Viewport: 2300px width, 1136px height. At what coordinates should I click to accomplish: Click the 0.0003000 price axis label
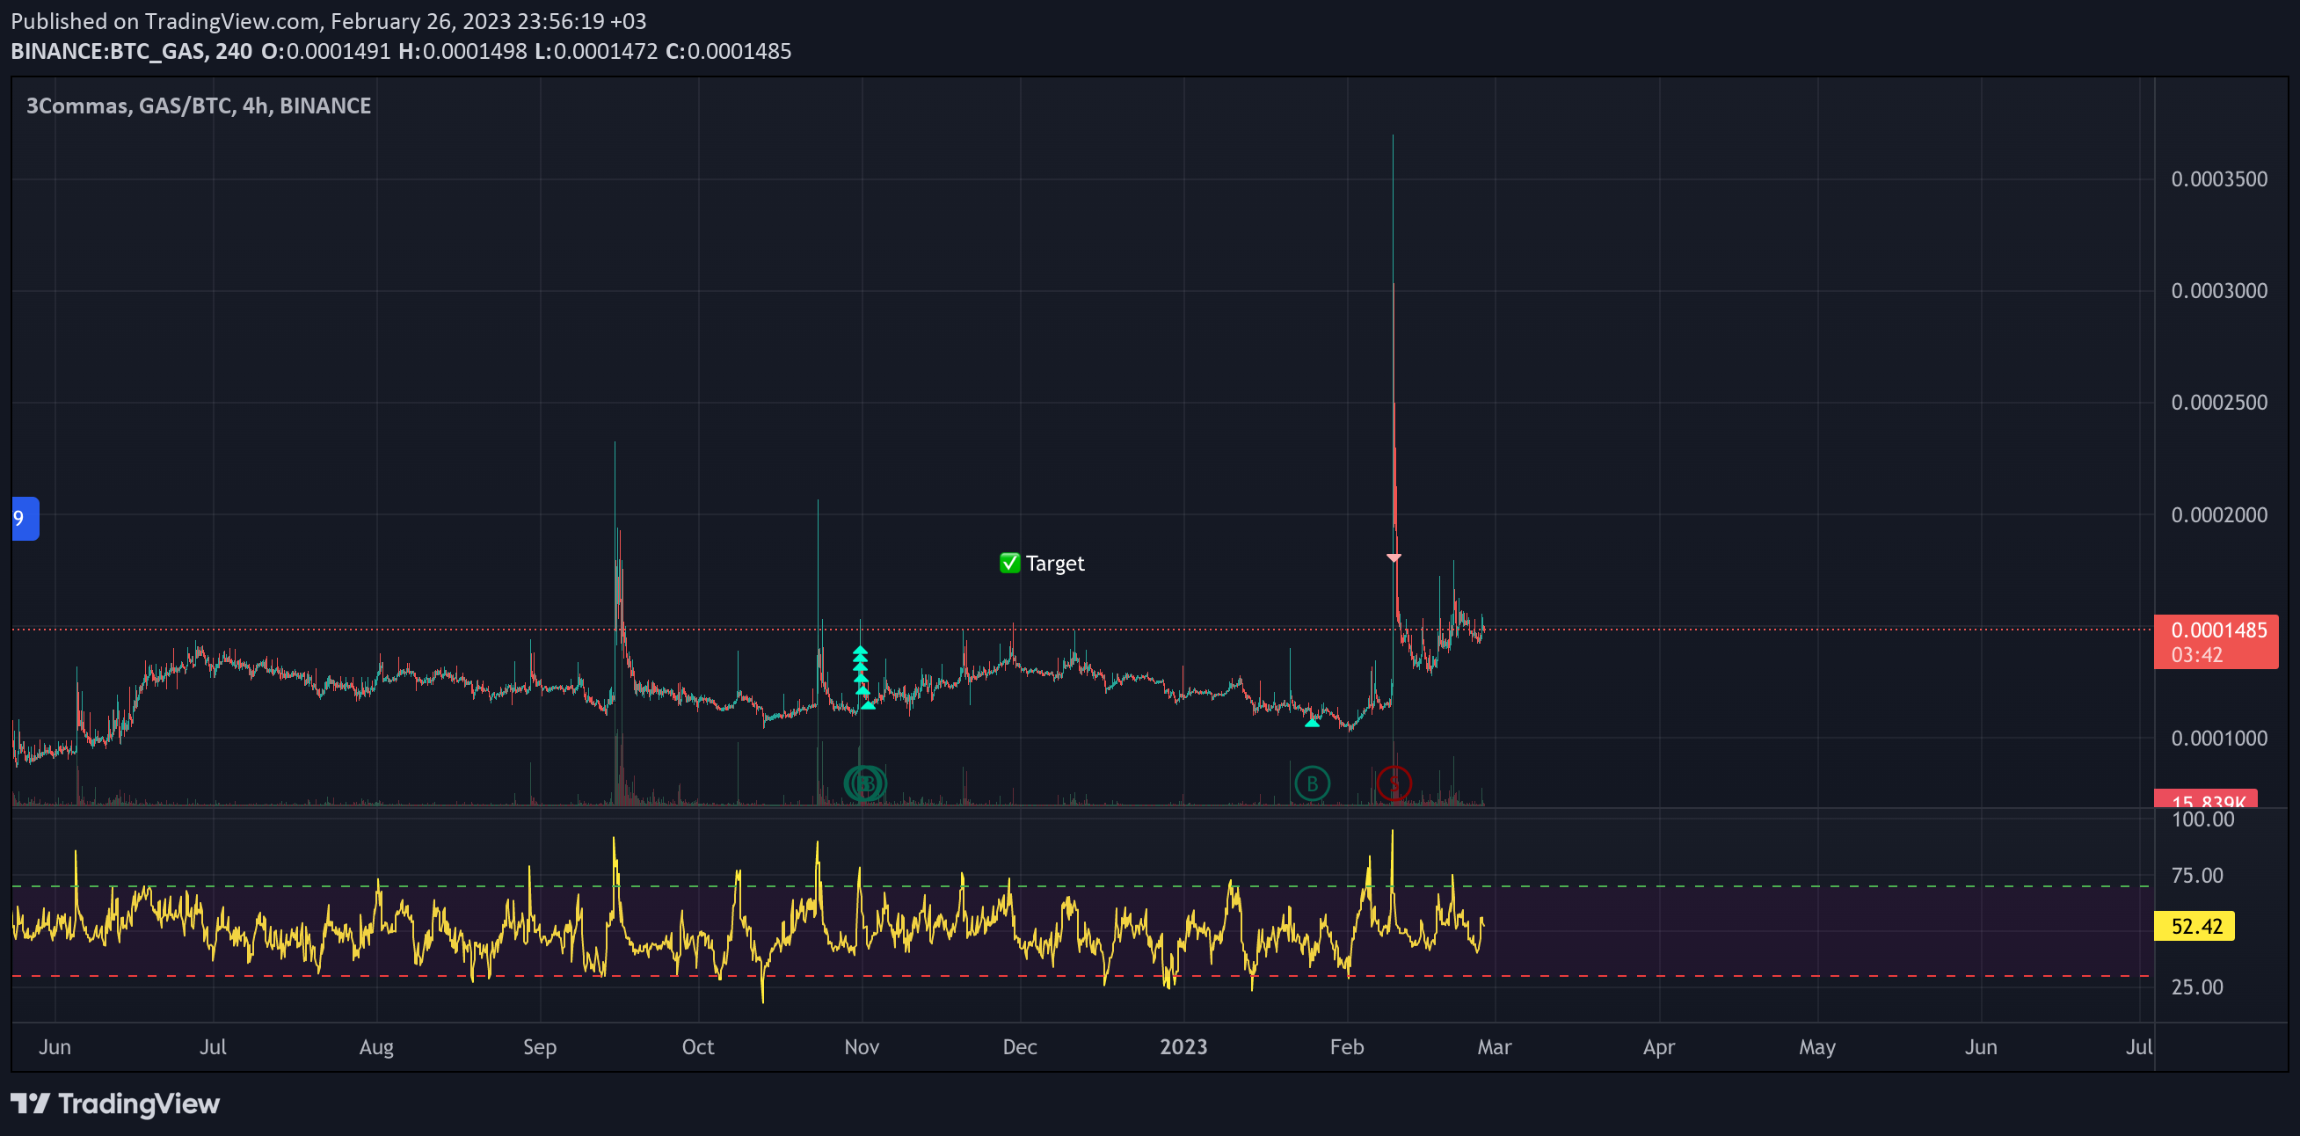pos(2219,291)
